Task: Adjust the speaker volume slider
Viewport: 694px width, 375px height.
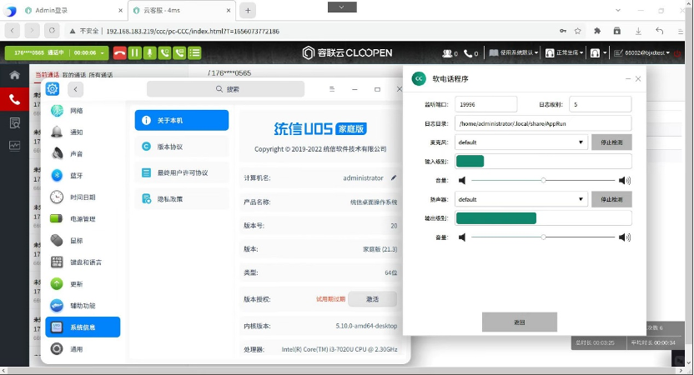Action: coord(543,237)
